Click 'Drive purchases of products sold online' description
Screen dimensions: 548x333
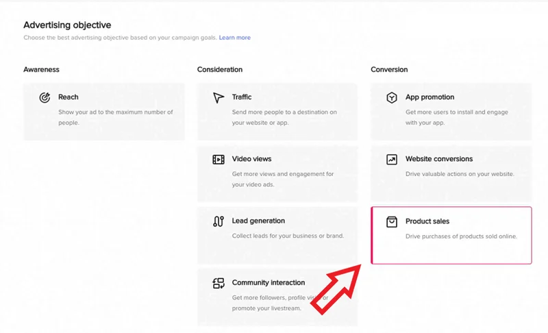tap(461, 236)
